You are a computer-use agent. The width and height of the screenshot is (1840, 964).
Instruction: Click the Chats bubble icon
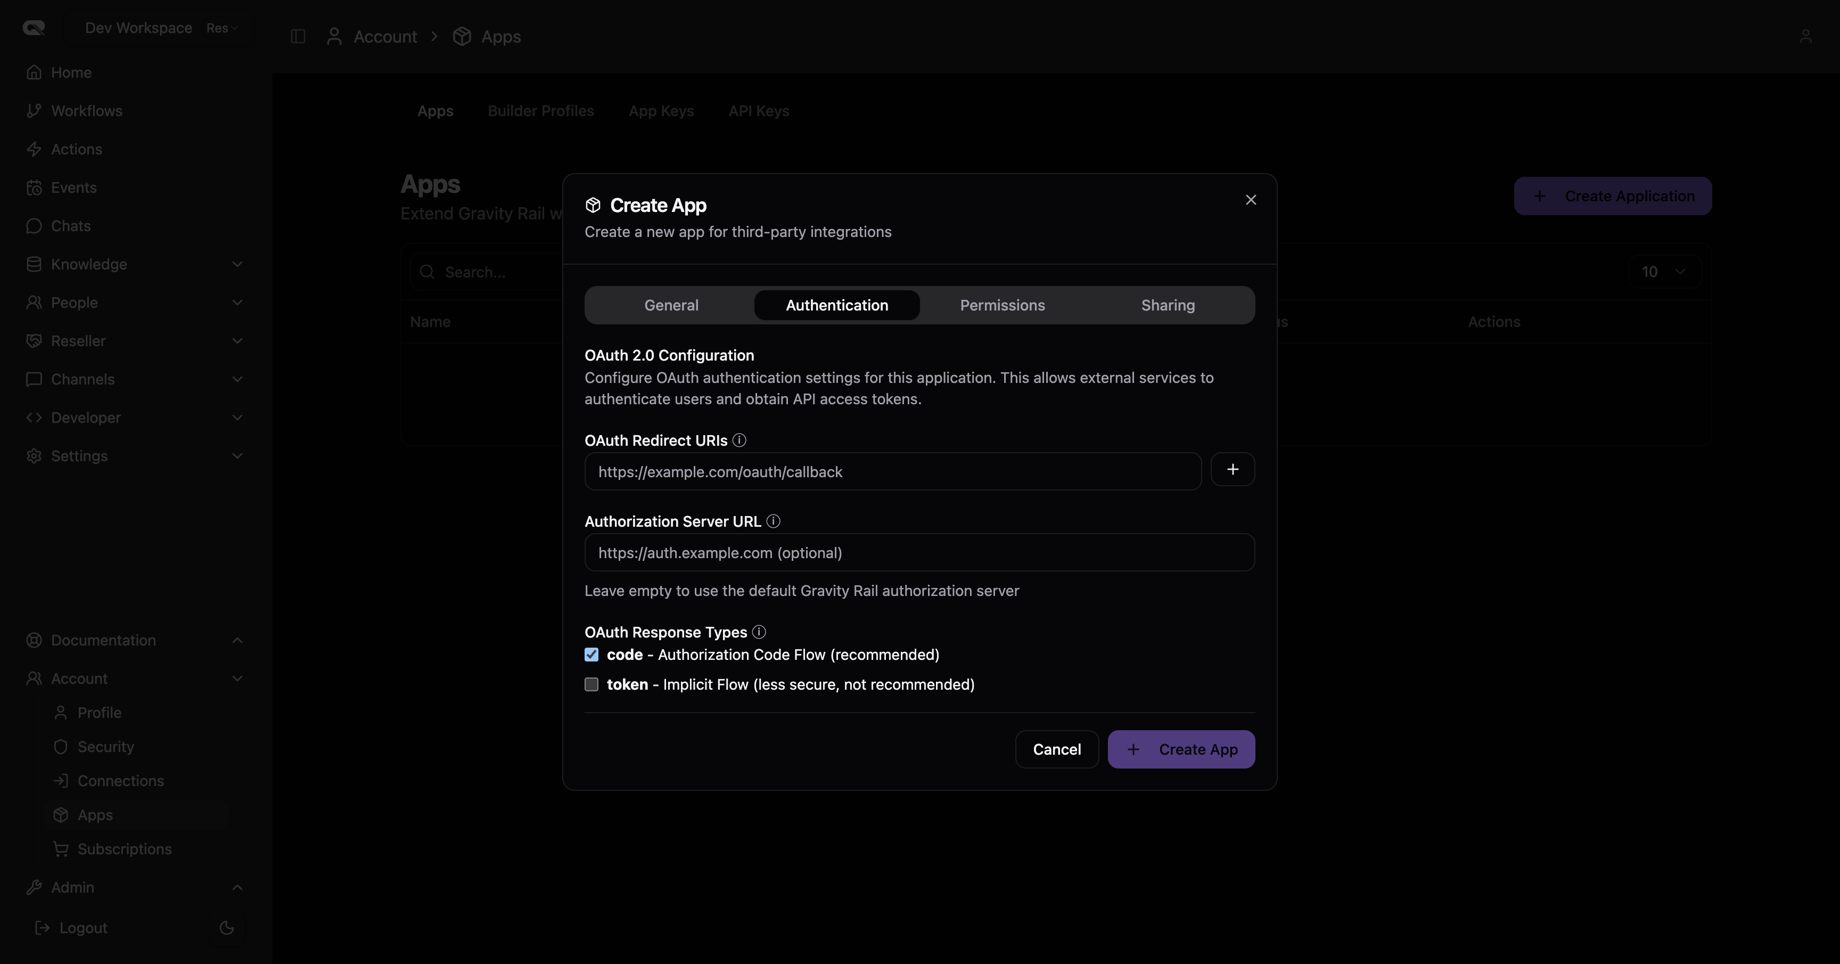(x=34, y=226)
